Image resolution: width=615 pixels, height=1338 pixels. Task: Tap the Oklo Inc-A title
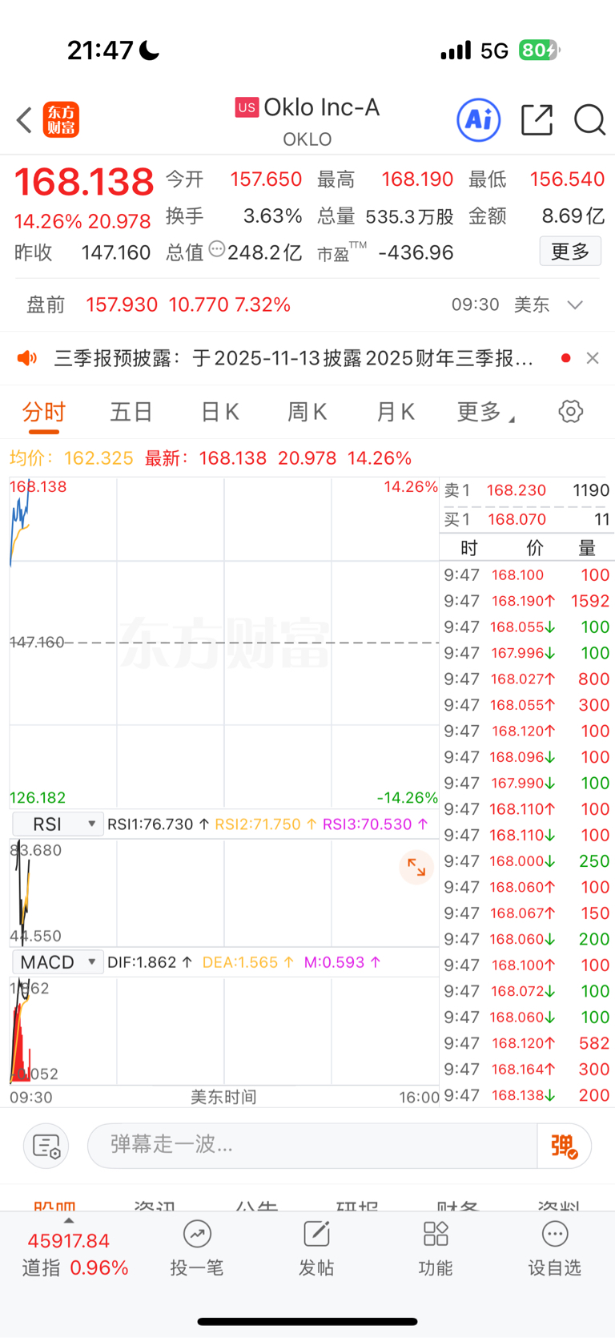pyautogui.click(x=321, y=107)
